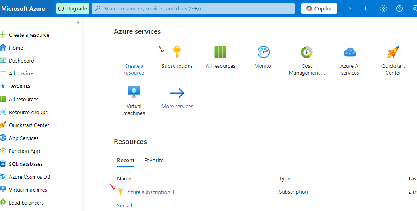Viewport: 417px width, 211px height.
Task: Click the key icon beside Azure subscription 1
Action: click(120, 191)
